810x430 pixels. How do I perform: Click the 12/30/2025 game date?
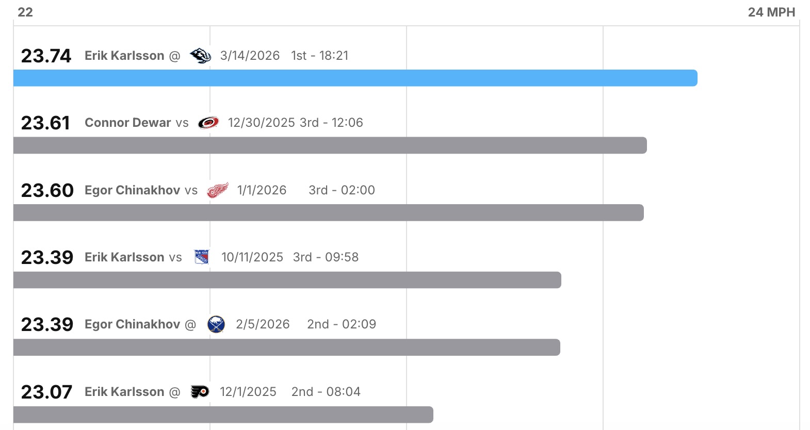(x=262, y=123)
